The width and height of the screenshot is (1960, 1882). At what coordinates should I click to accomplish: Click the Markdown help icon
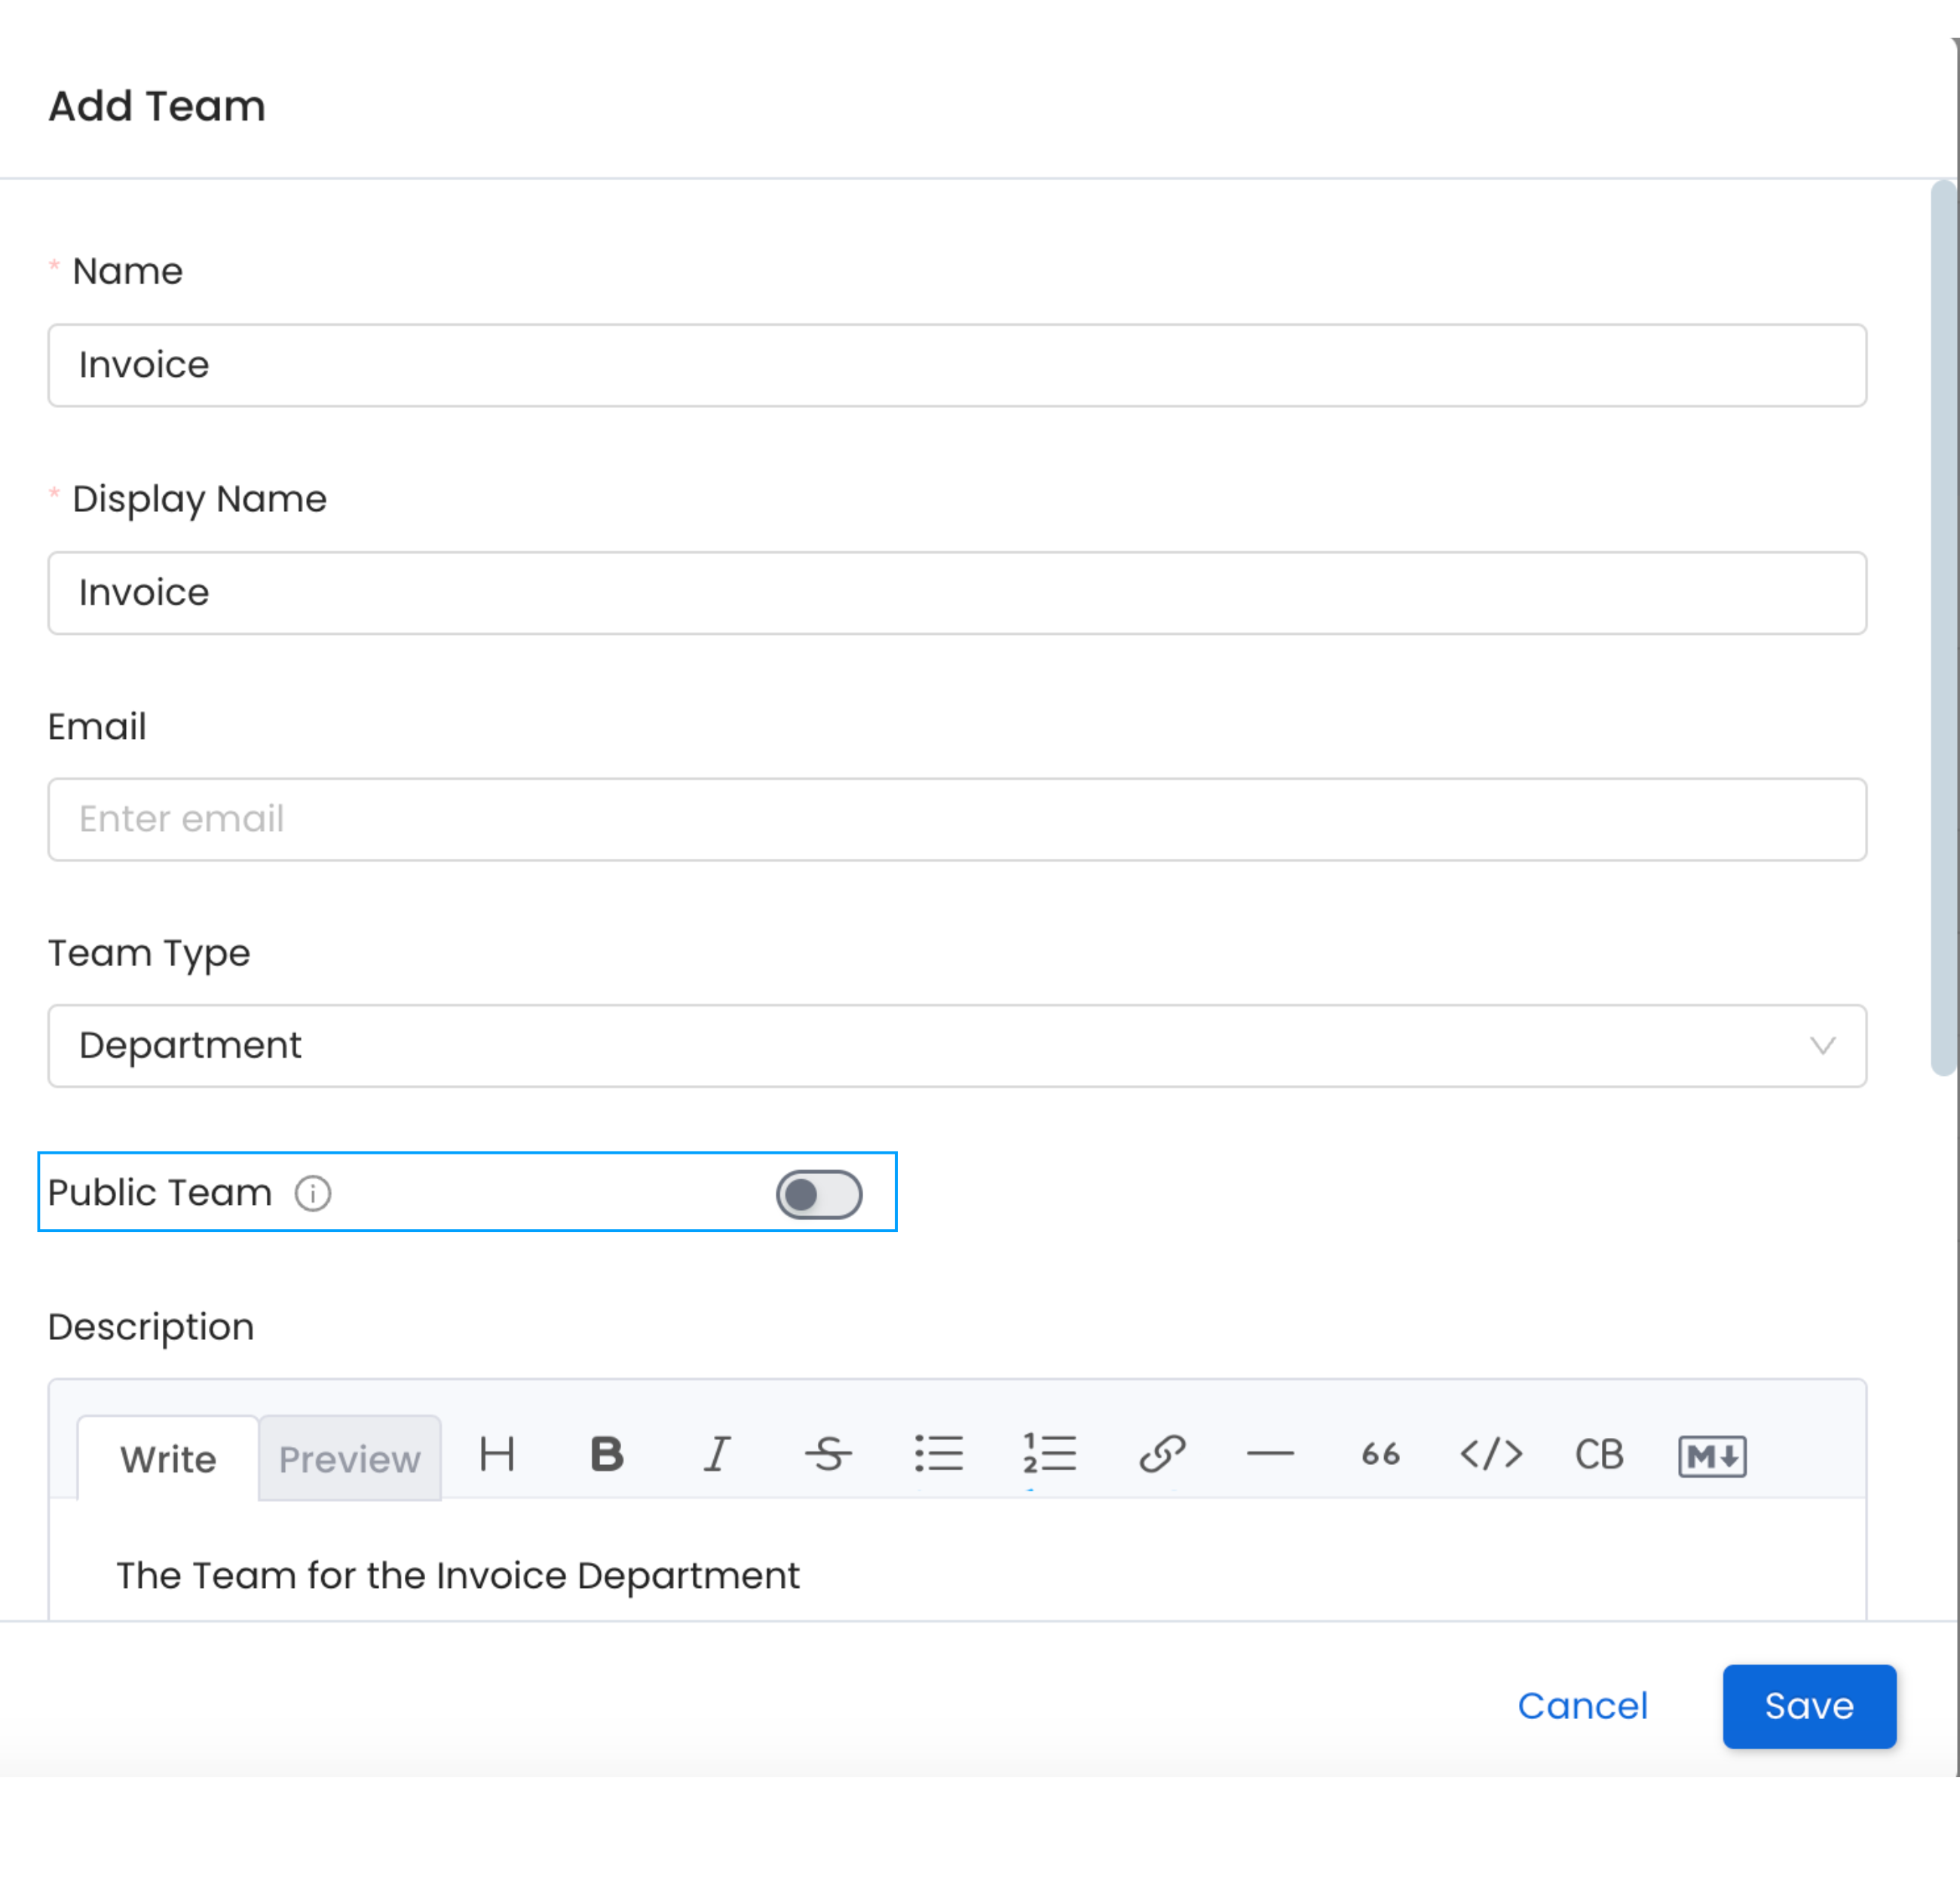1712,1456
